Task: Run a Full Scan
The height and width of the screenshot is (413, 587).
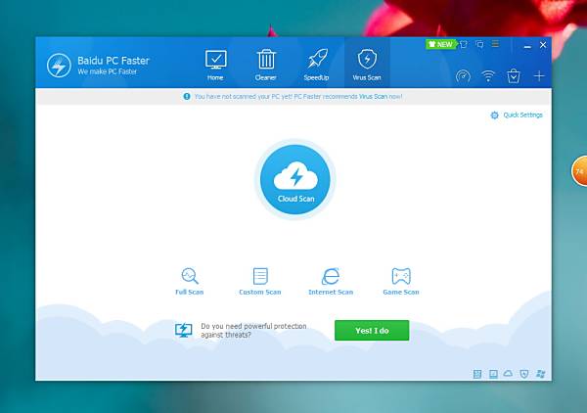Action: 190,281
